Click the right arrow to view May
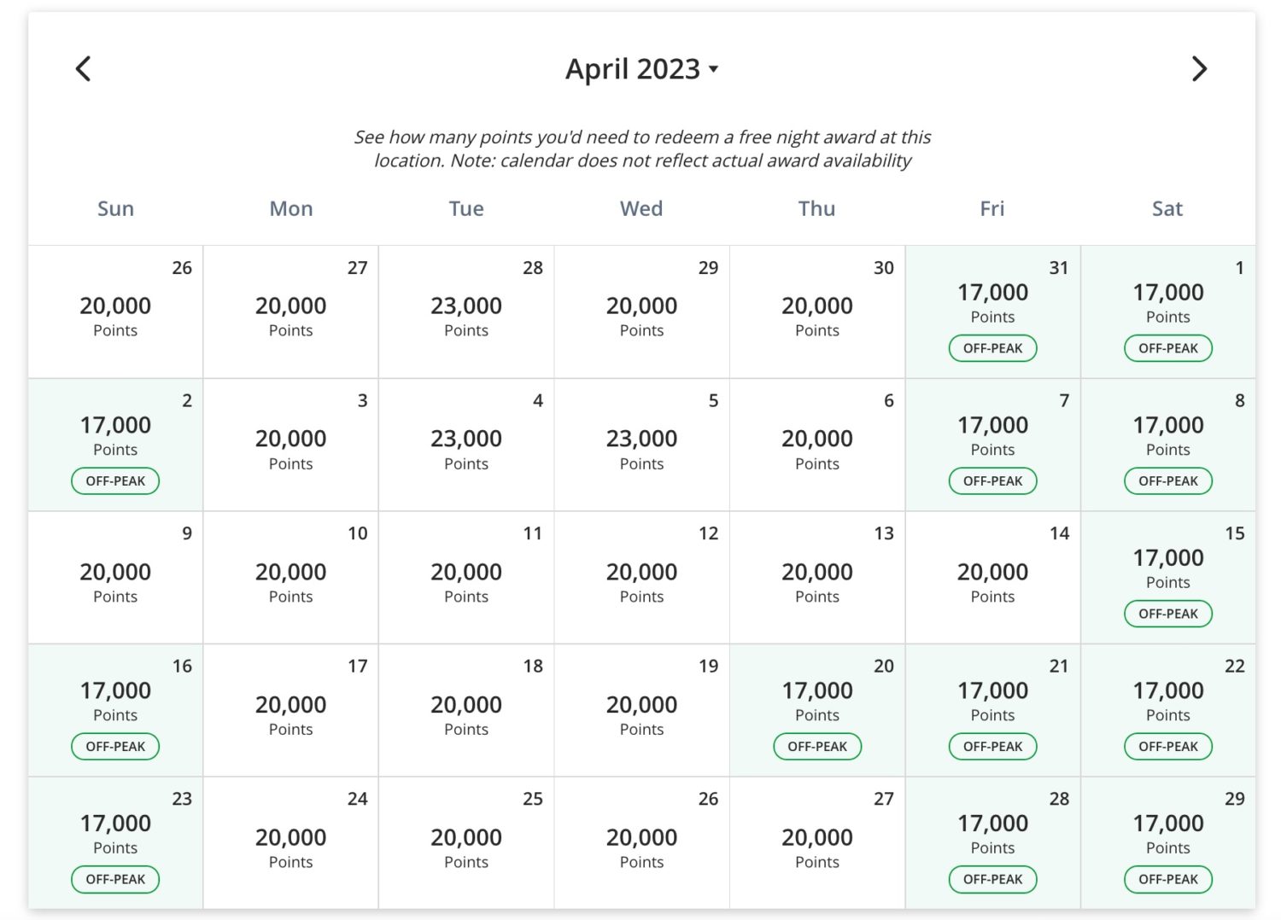 [x=1199, y=68]
